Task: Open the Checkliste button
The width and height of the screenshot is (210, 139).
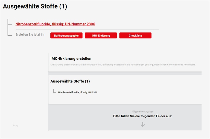Action: click(x=135, y=35)
